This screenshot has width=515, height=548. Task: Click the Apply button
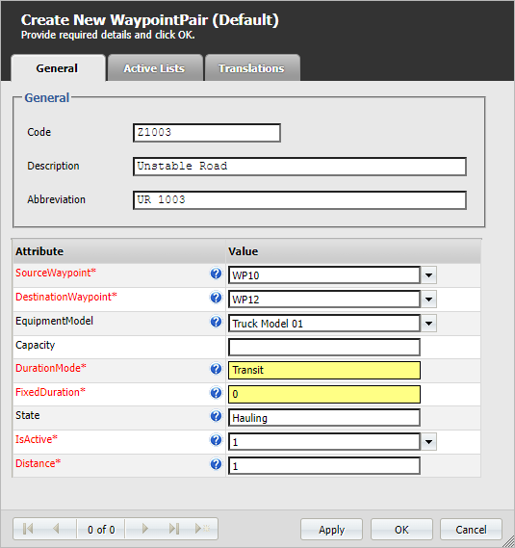tap(331, 530)
